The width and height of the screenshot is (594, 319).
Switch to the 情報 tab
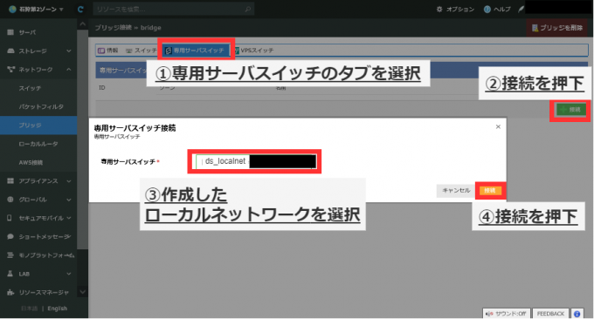pos(108,51)
